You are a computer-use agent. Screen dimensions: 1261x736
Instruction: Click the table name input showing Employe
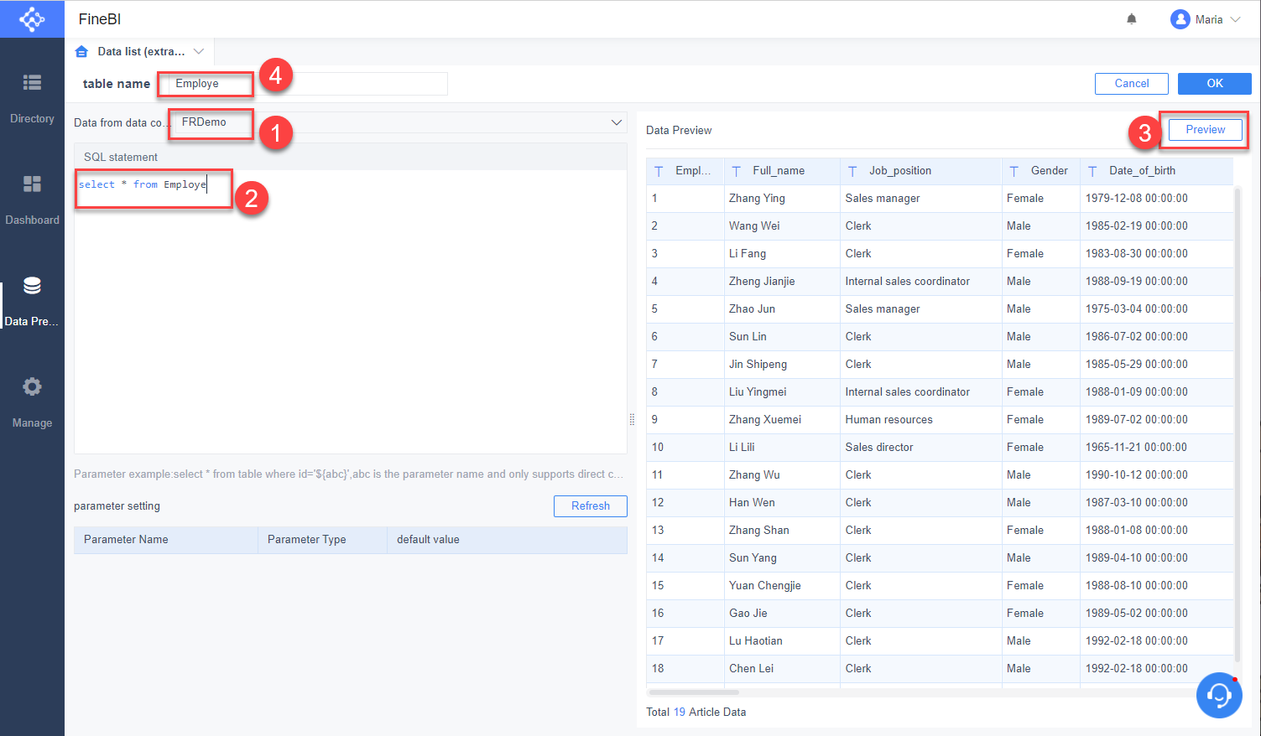[205, 84]
